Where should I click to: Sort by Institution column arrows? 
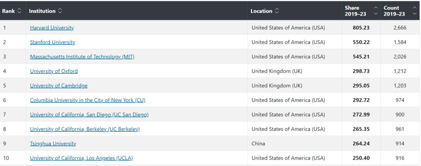point(60,11)
